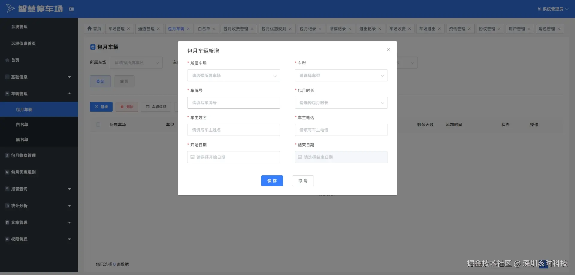
Task: Open the 所属车场 dropdown in dialog
Action: (x=234, y=75)
